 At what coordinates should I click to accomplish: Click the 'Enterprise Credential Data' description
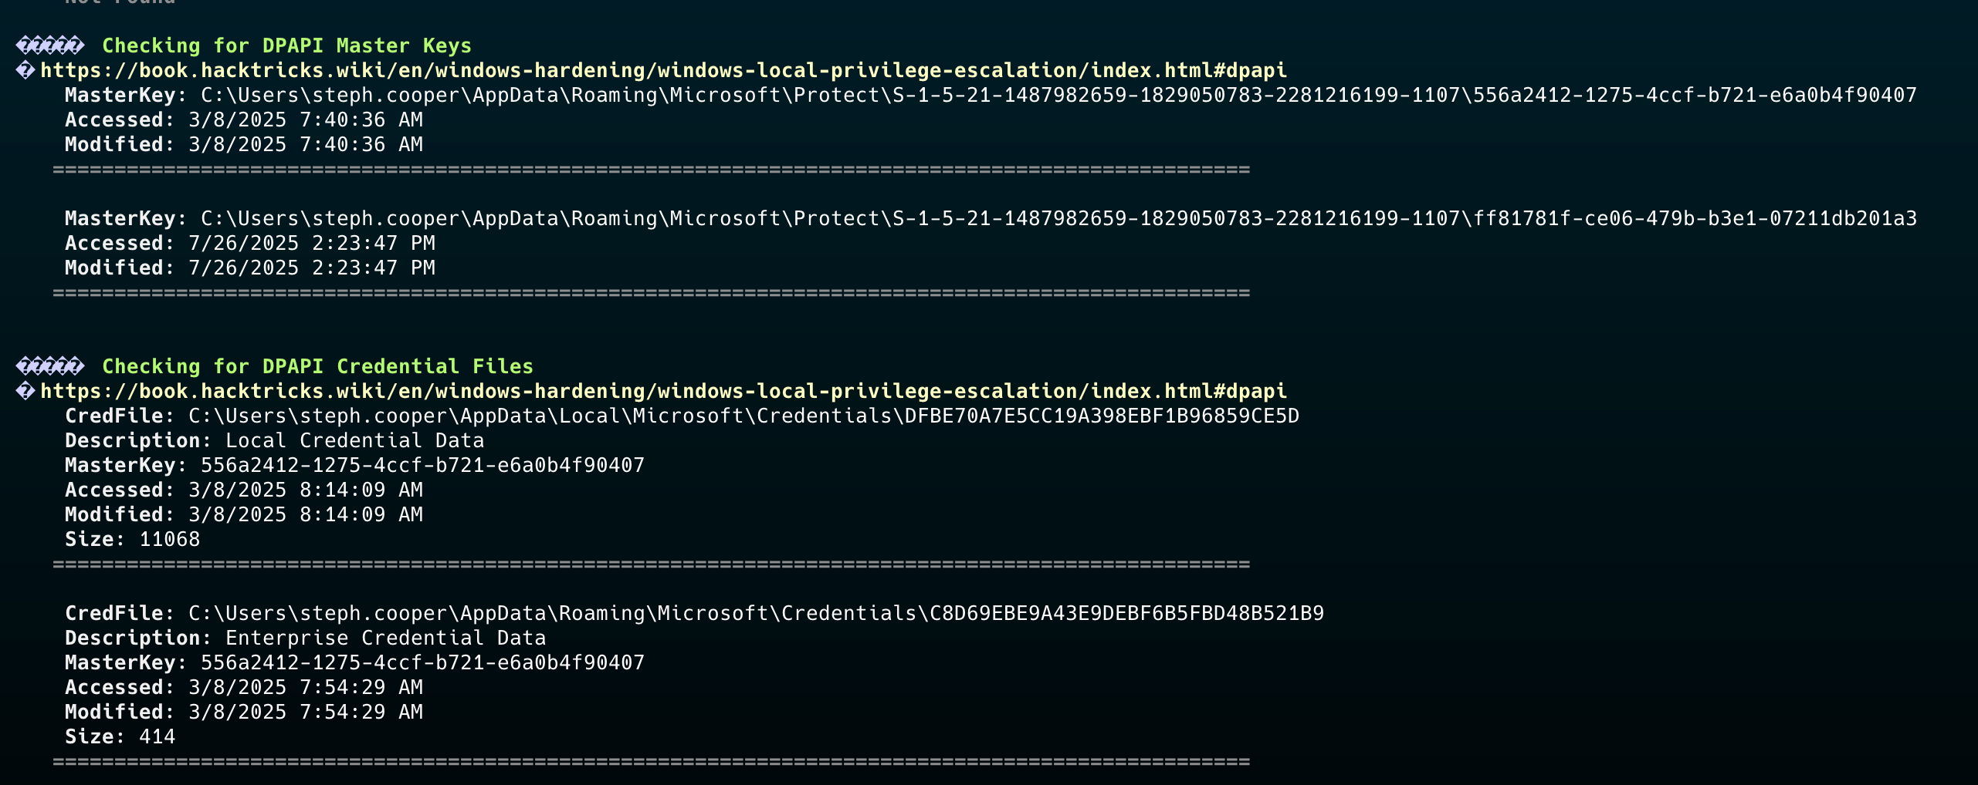pos(385,638)
